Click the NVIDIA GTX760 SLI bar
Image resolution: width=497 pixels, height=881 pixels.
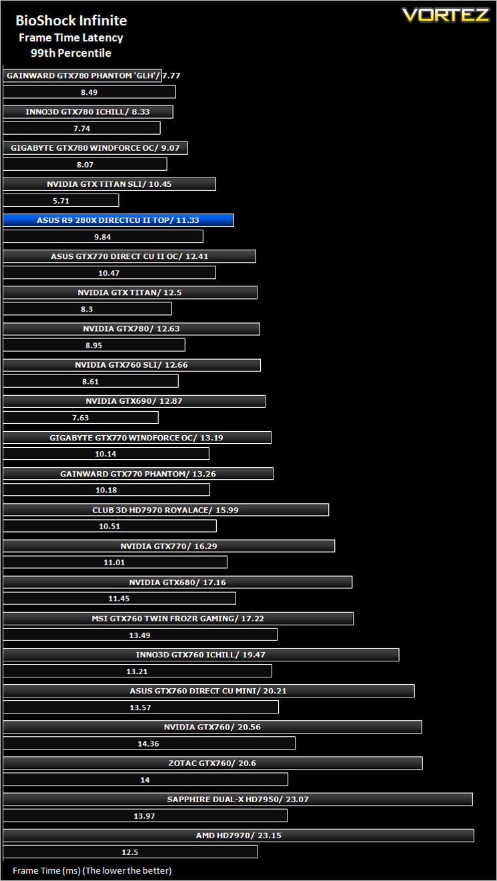[132, 365]
